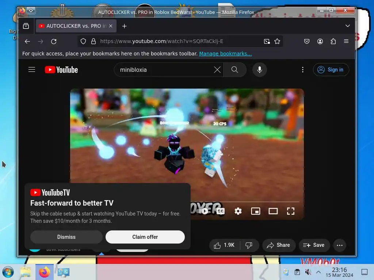This screenshot has width=374, height=280.
Task: Open the clock showing 23:16
Action: coord(339,272)
